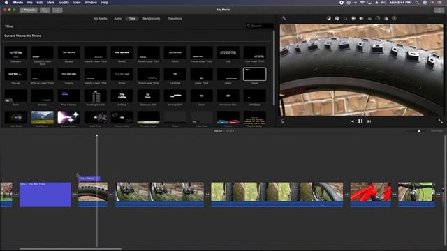Open the volume adjustment control

[361, 18]
